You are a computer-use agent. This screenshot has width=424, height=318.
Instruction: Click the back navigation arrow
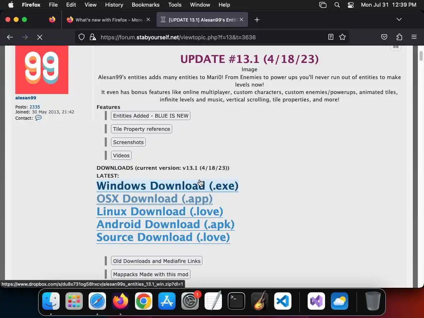pyautogui.click(x=10, y=37)
